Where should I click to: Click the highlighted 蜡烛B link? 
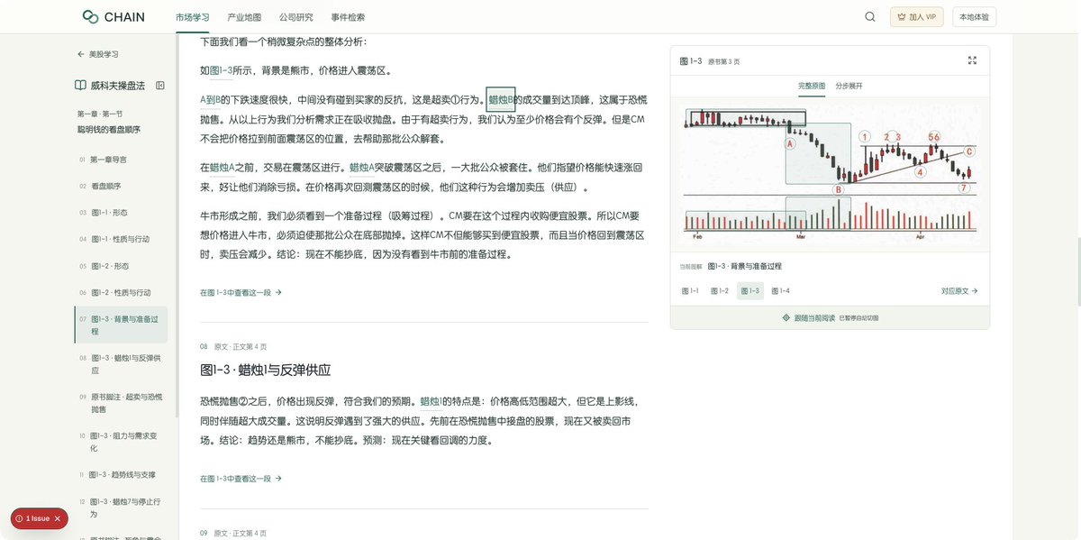pyautogui.click(x=501, y=99)
